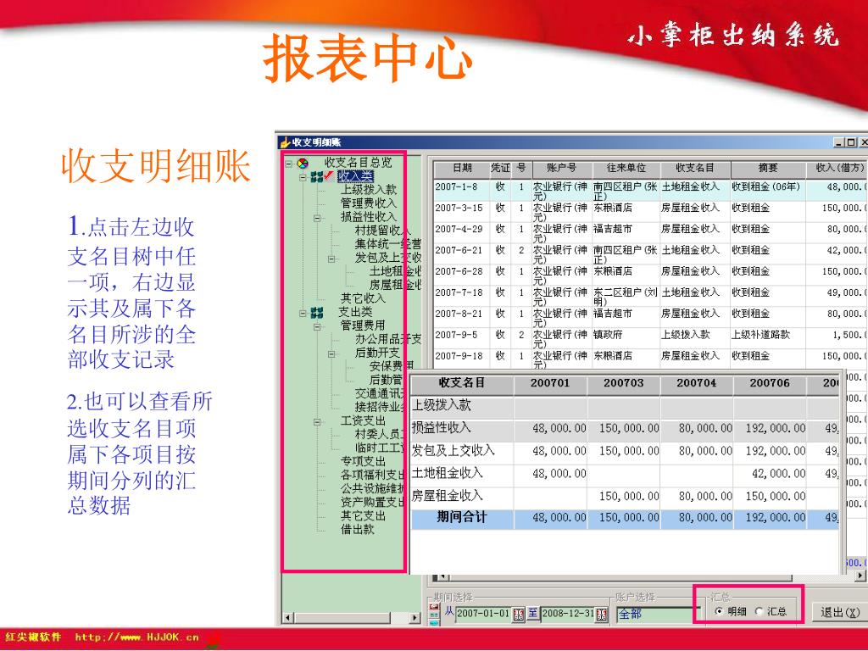Collapse the 发包及上交收入 tree node
The height and width of the screenshot is (651, 868).
tap(331, 259)
